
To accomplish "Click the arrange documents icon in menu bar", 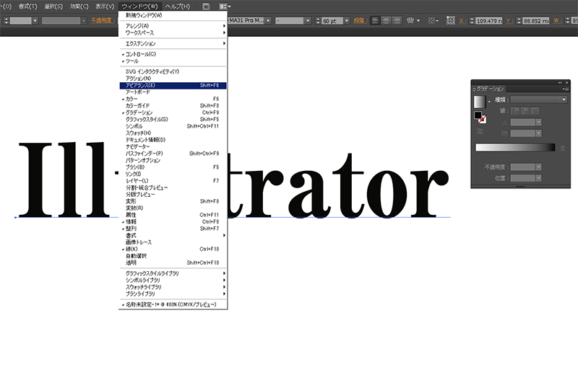I will click(x=223, y=6).
